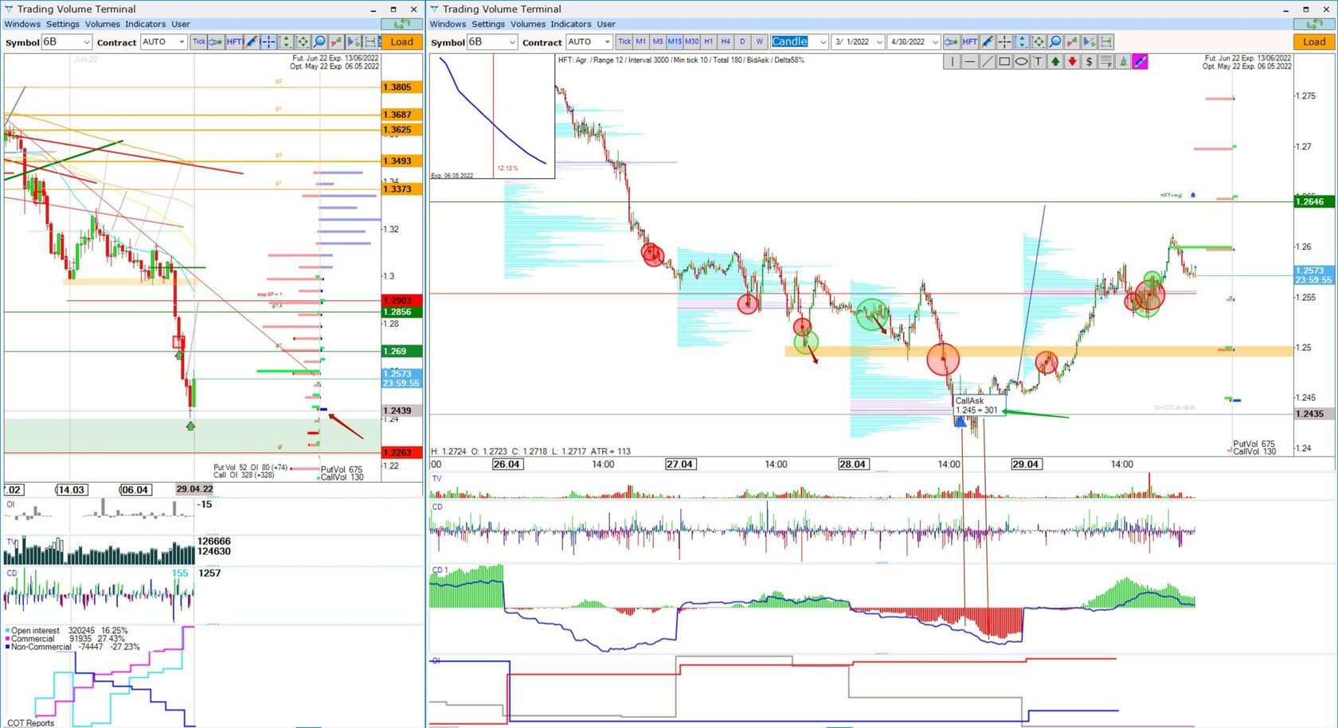Click the 27.04 date marker on right timeline
Screen dimensions: 1338x728
click(x=679, y=464)
